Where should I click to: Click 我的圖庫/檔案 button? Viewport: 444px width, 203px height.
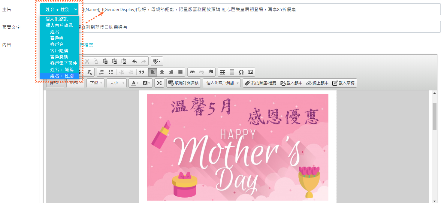261,83
